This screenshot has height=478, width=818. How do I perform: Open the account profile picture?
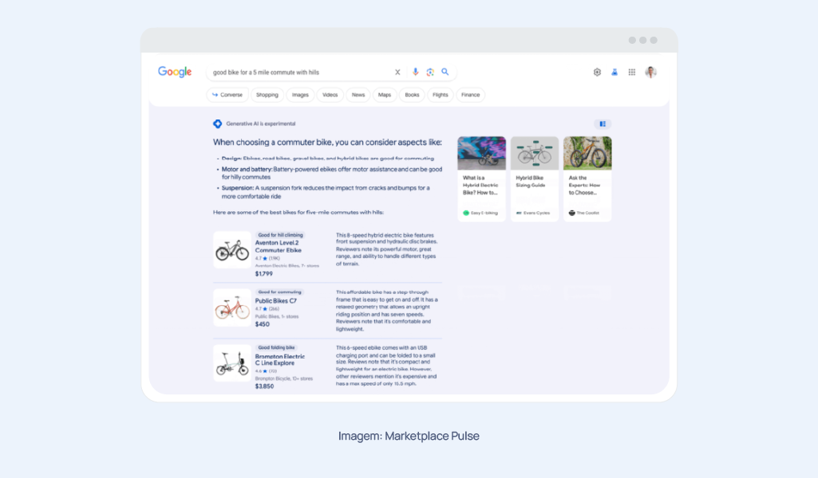(x=650, y=72)
